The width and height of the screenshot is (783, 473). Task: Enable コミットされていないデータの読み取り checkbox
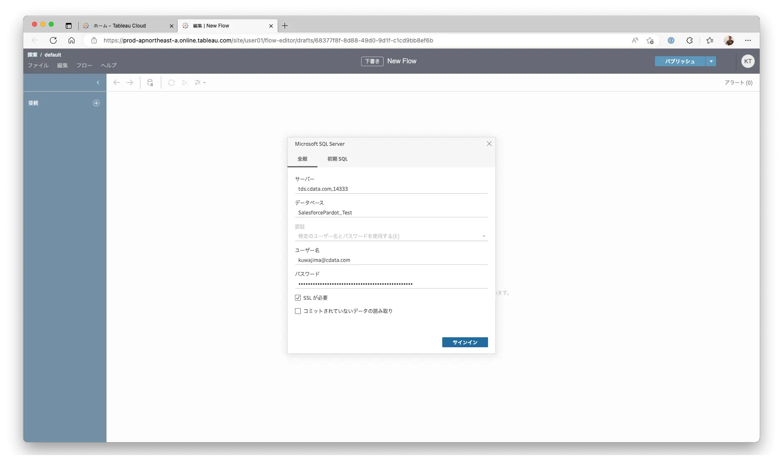click(x=298, y=311)
